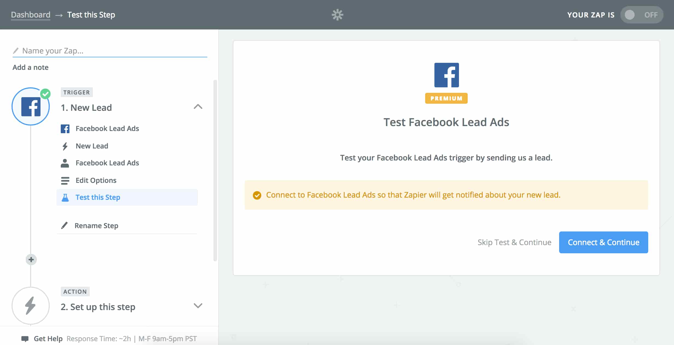Add a step with the plus button
This screenshot has width=674, height=345.
[x=31, y=259]
